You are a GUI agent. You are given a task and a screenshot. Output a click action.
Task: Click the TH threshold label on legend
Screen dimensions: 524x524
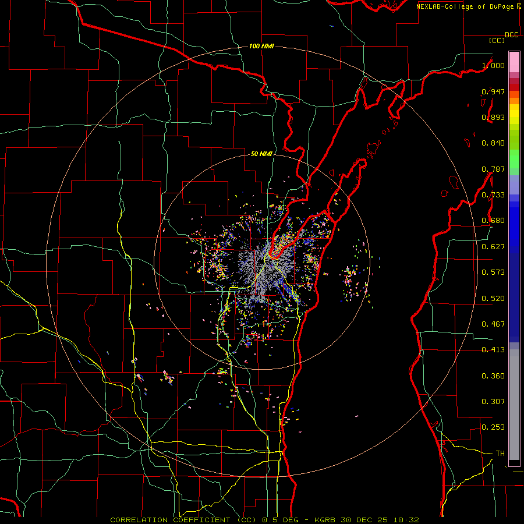pyautogui.click(x=500, y=454)
